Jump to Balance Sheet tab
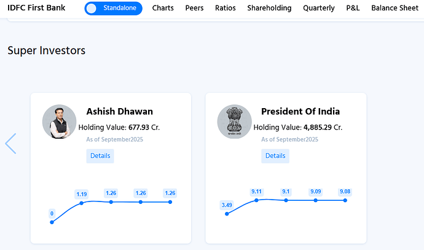 pos(395,9)
